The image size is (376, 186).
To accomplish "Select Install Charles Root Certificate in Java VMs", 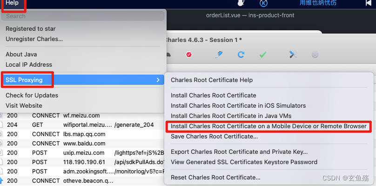I will coord(231,116).
